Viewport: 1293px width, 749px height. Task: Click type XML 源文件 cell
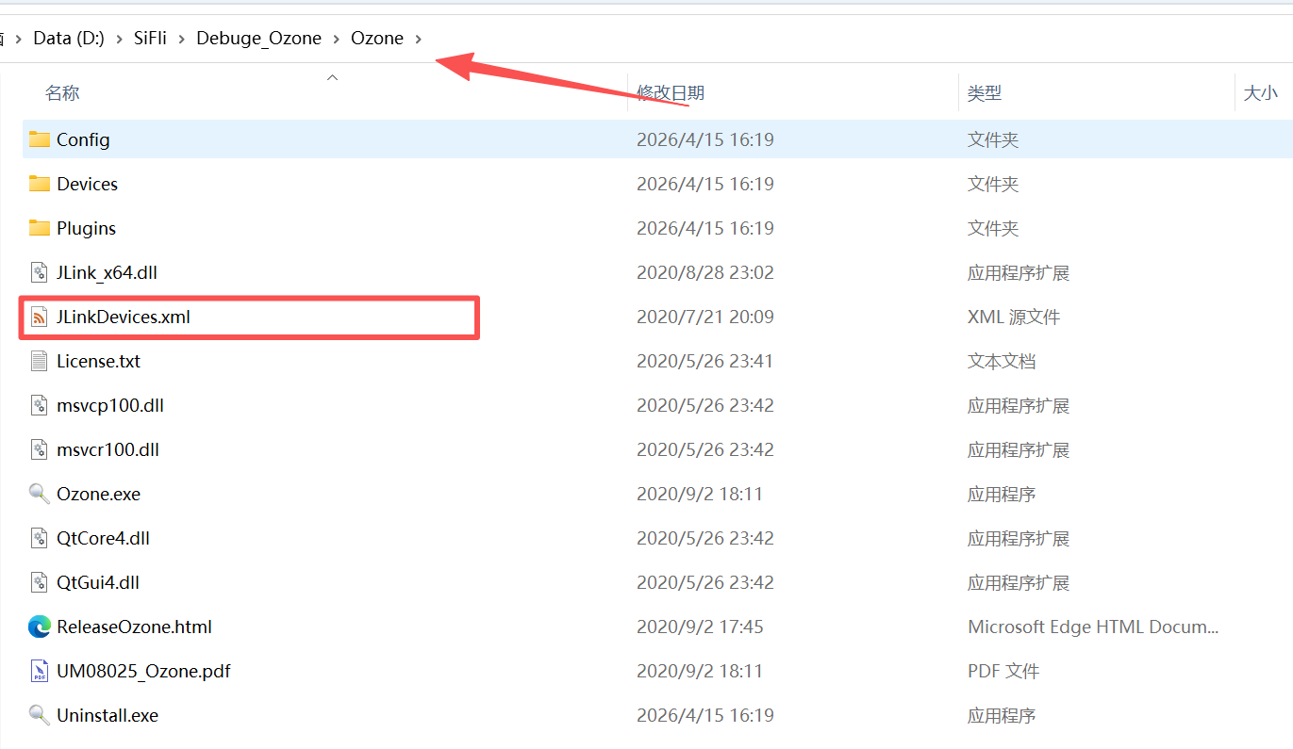[x=1014, y=317]
